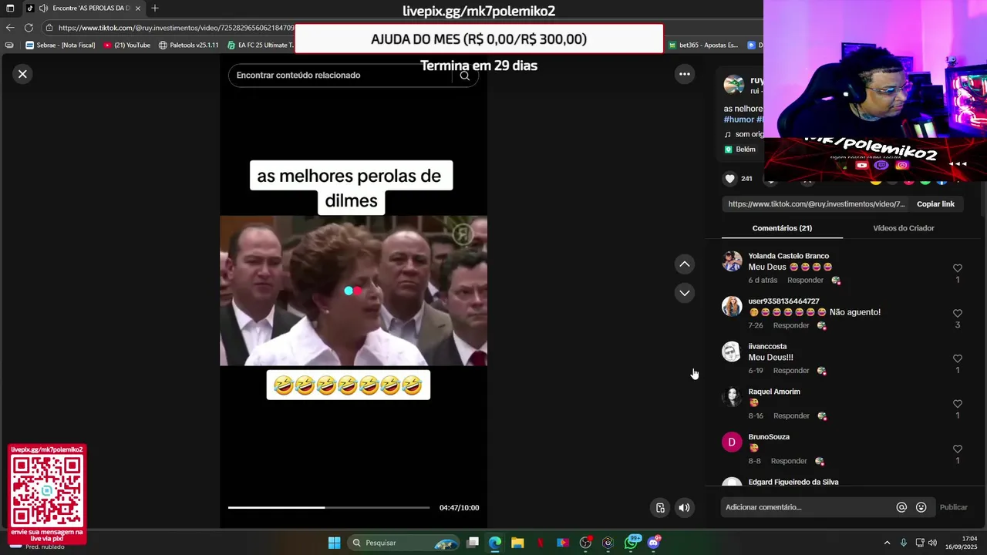
Task: Reply to Raquel Amorim's comment
Action: point(791,416)
